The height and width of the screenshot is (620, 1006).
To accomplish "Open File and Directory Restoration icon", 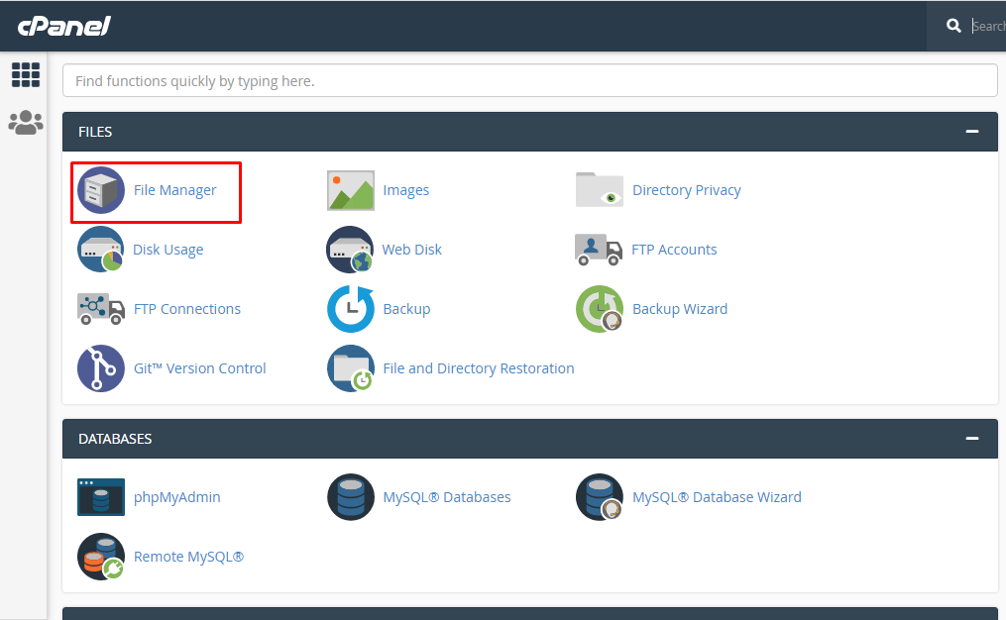I will pos(350,368).
